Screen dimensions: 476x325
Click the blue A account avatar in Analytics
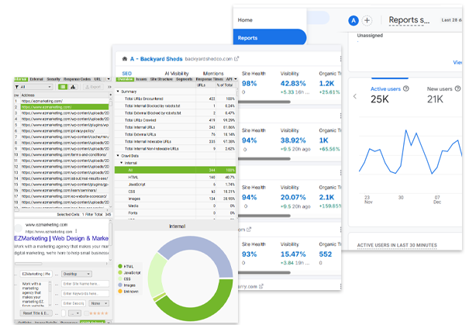click(x=354, y=20)
